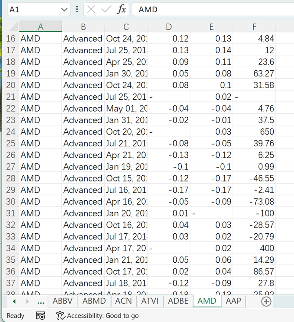Switch to the ABMD sheet tab
The height and width of the screenshot is (322, 294).
(x=94, y=301)
